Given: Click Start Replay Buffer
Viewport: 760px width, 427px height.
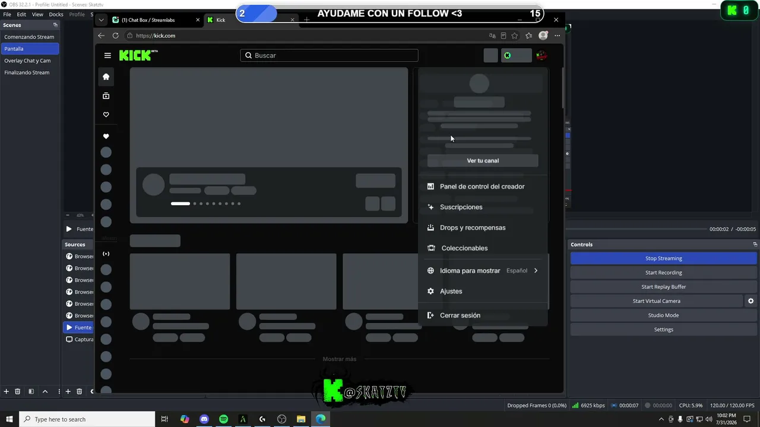Looking at the screenshot, I should [664, 287].
